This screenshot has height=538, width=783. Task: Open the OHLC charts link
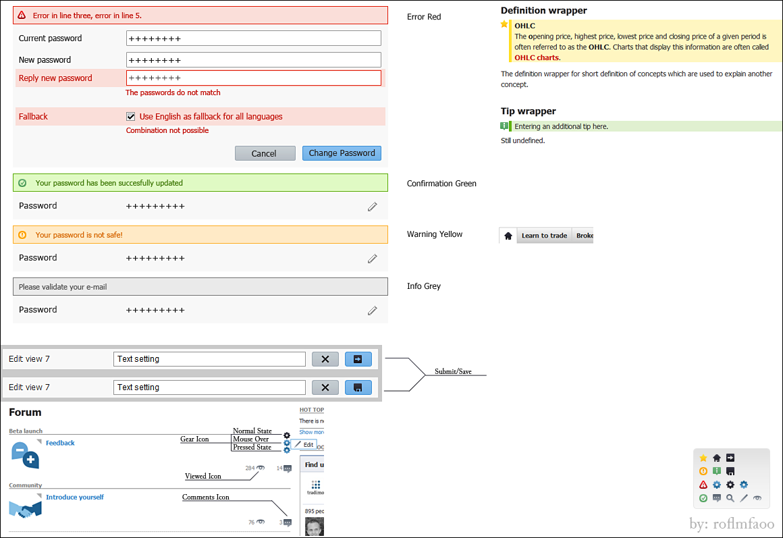click(537, 57)
